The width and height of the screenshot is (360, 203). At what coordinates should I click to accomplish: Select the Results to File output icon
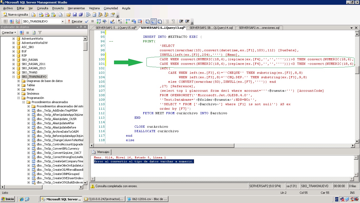tap(159, 21)
